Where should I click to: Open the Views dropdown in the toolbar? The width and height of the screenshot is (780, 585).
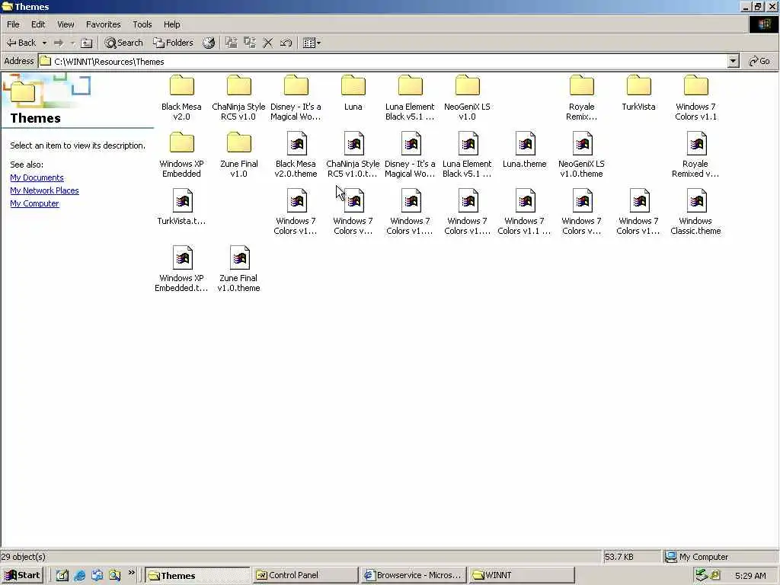[312, 43]
